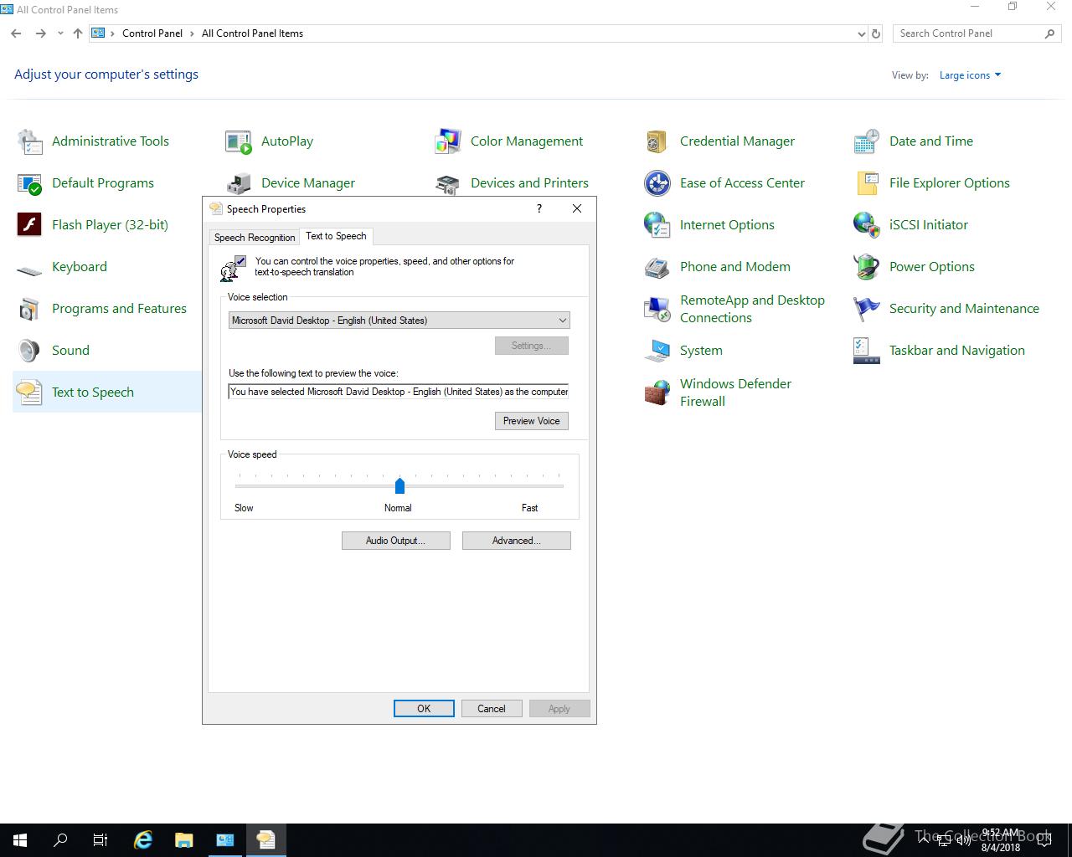1072x857 pixels.
Task: Open Task View from taskbar
Action: coord(100,840)
